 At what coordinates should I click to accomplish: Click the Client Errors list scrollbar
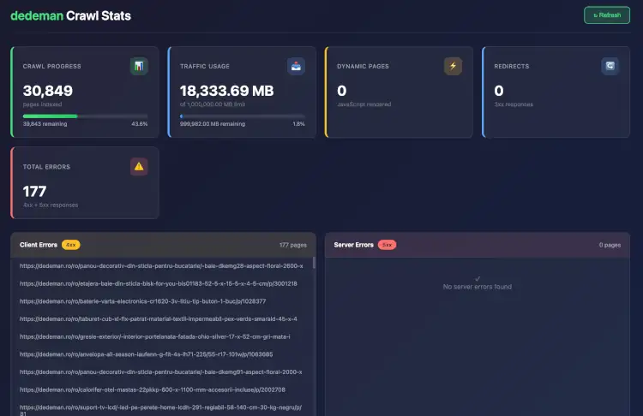314,263
